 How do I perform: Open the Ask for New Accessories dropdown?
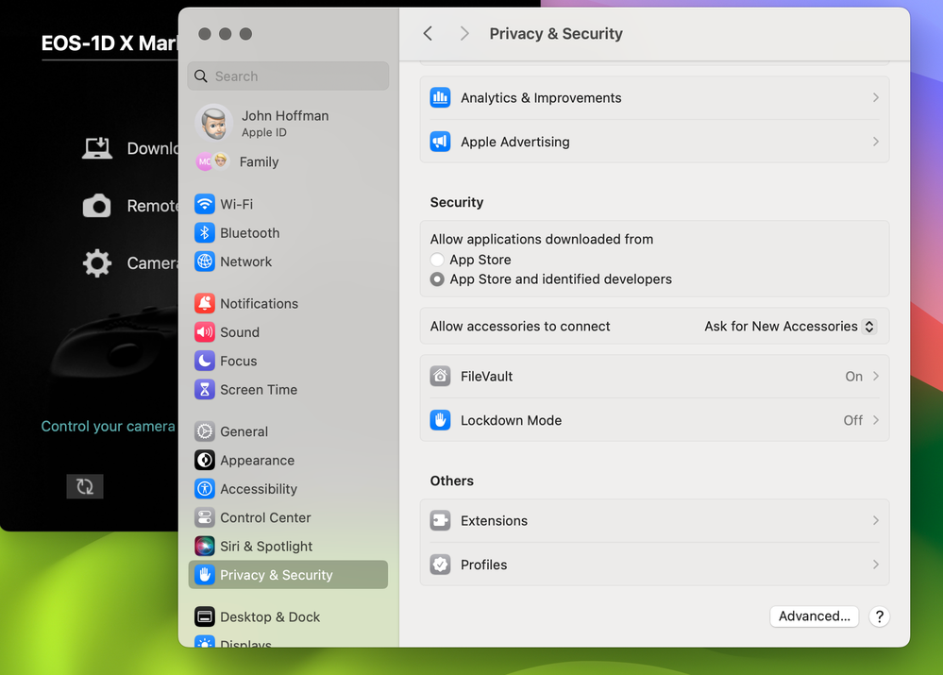tap(789, 326)
